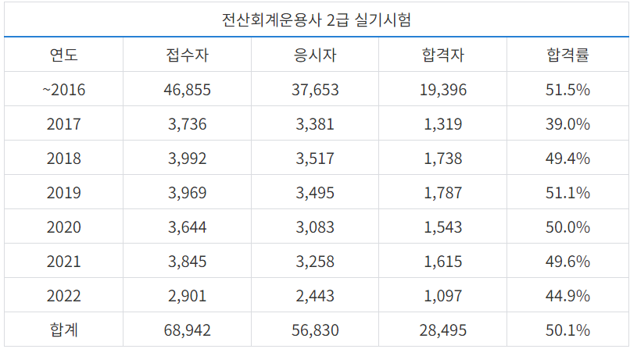Click the 1,615 passers cell
The image size is (630, 349).
tap(442, 261)
